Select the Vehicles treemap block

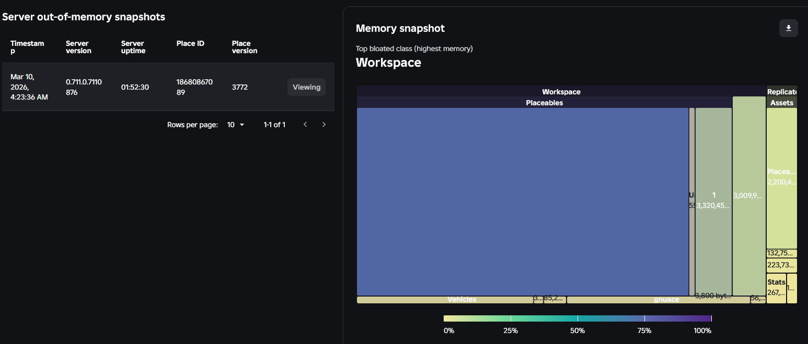tap(445, 300)
